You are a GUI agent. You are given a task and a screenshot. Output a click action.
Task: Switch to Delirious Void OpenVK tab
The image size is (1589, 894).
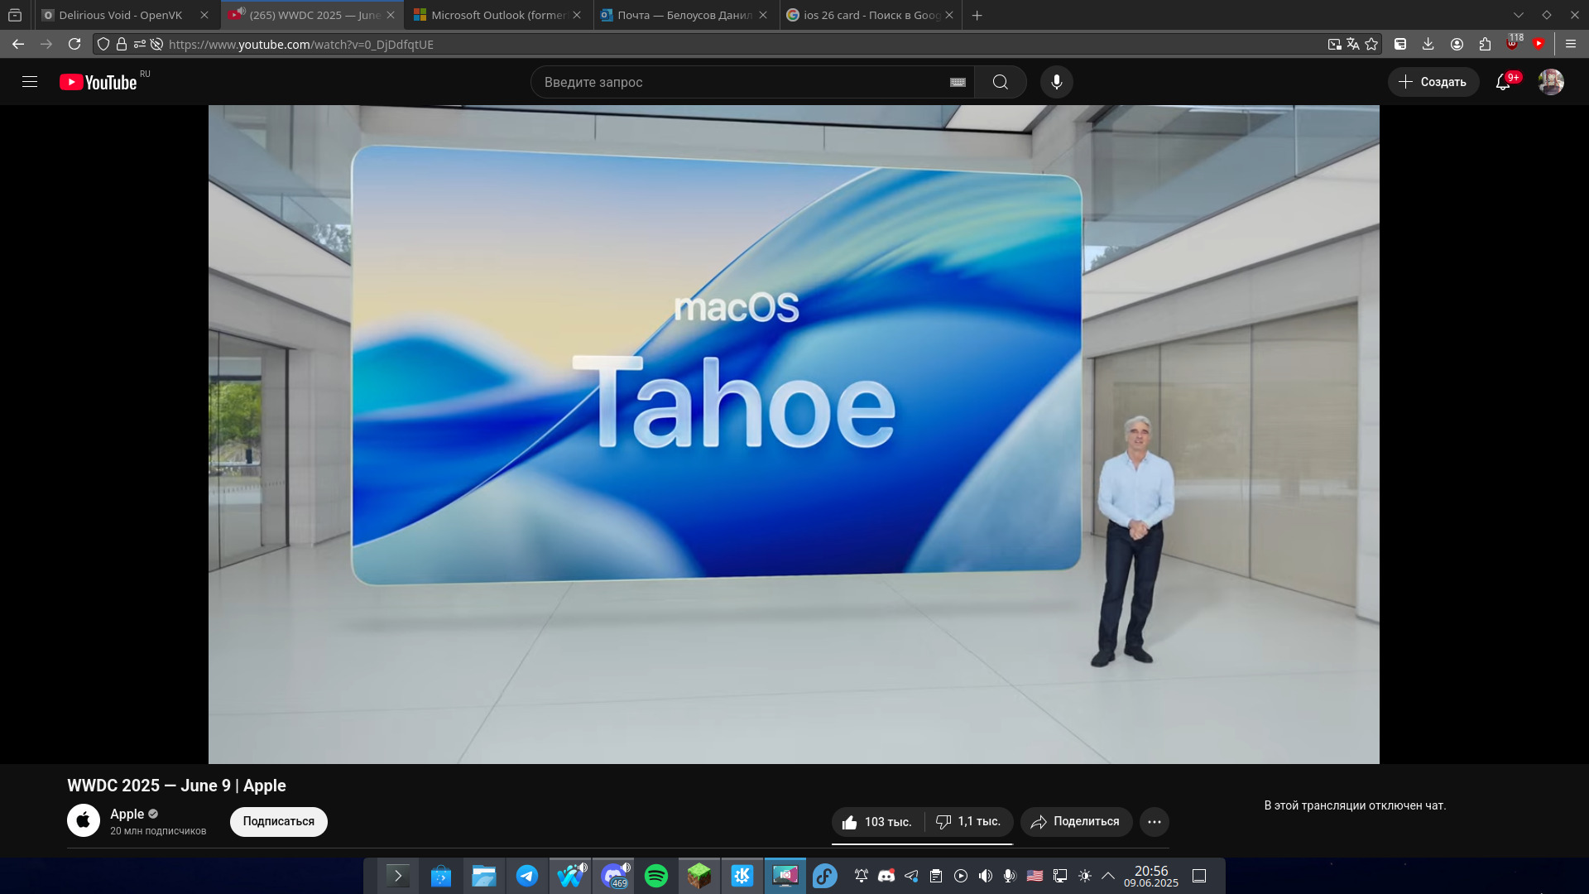pos(120,15)
